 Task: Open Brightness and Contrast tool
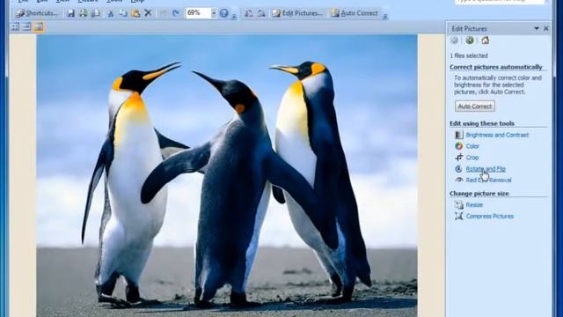[497, 135]
